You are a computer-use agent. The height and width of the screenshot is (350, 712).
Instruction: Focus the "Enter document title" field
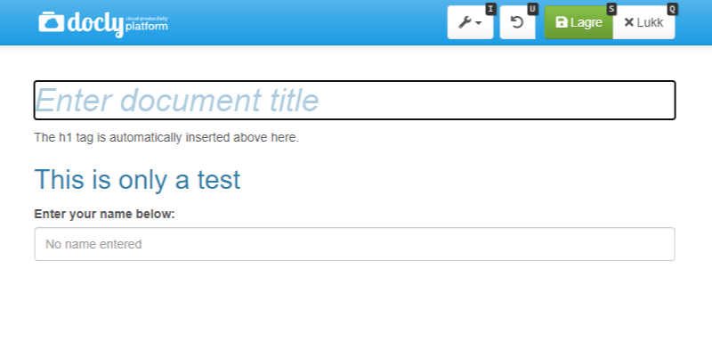tap(354, 101)
